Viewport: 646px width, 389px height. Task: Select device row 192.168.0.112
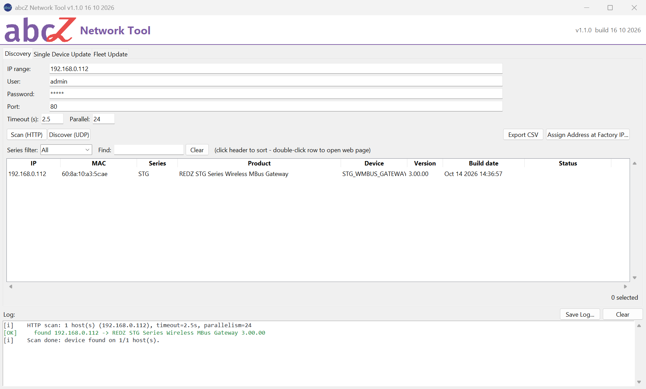click(318, 174)
